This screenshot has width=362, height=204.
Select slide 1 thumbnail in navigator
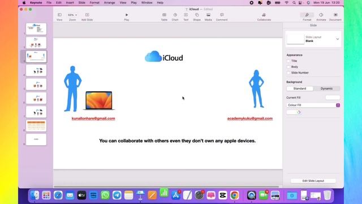[x=36, y=29]
